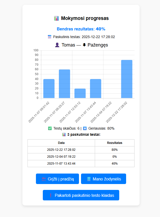Click Bendras rezultatas: 40% text
160x217 pixels.
81,29
